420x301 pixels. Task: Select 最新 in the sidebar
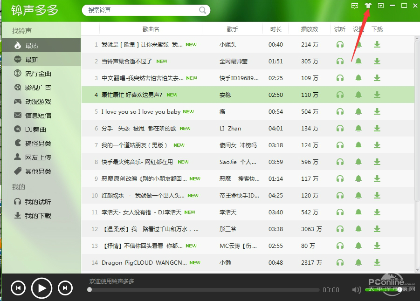pos(41,59)
